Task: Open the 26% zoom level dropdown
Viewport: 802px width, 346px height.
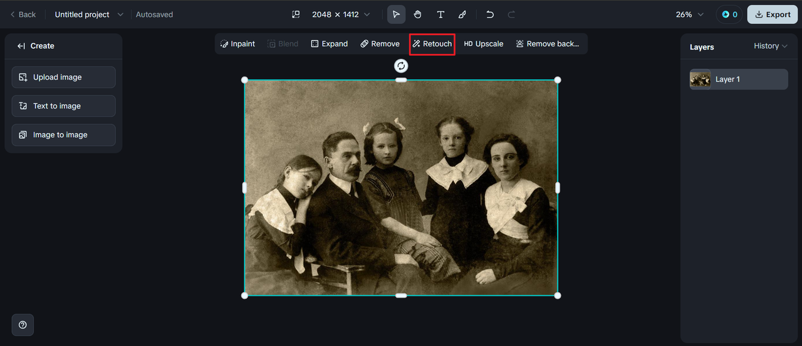Action: [689, 14]
